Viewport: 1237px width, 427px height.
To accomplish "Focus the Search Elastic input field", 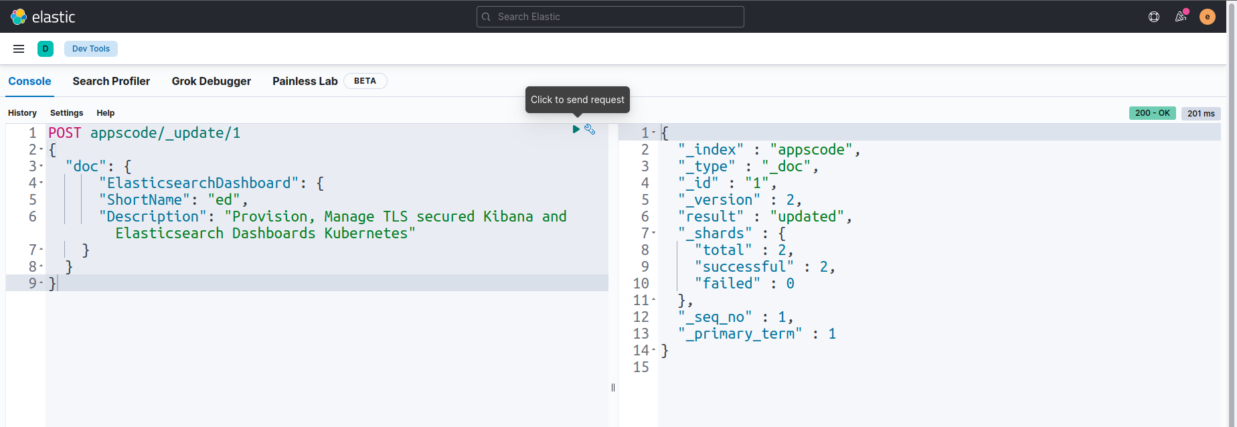I will coord(610,17).
